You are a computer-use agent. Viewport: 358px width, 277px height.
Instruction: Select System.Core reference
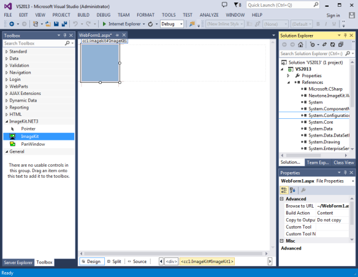pyautogui.click(x=321, y=123)
